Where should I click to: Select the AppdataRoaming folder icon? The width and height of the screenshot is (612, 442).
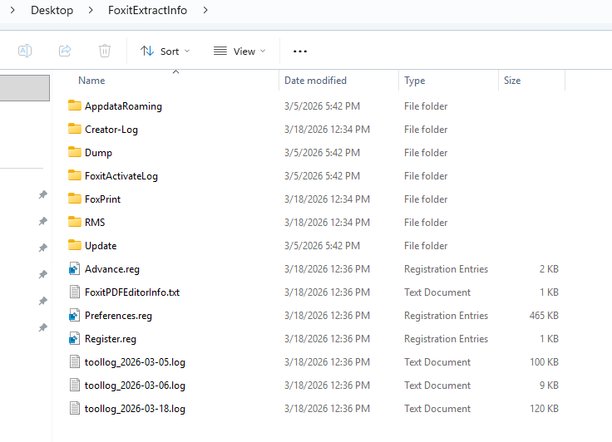coord(75,106)
